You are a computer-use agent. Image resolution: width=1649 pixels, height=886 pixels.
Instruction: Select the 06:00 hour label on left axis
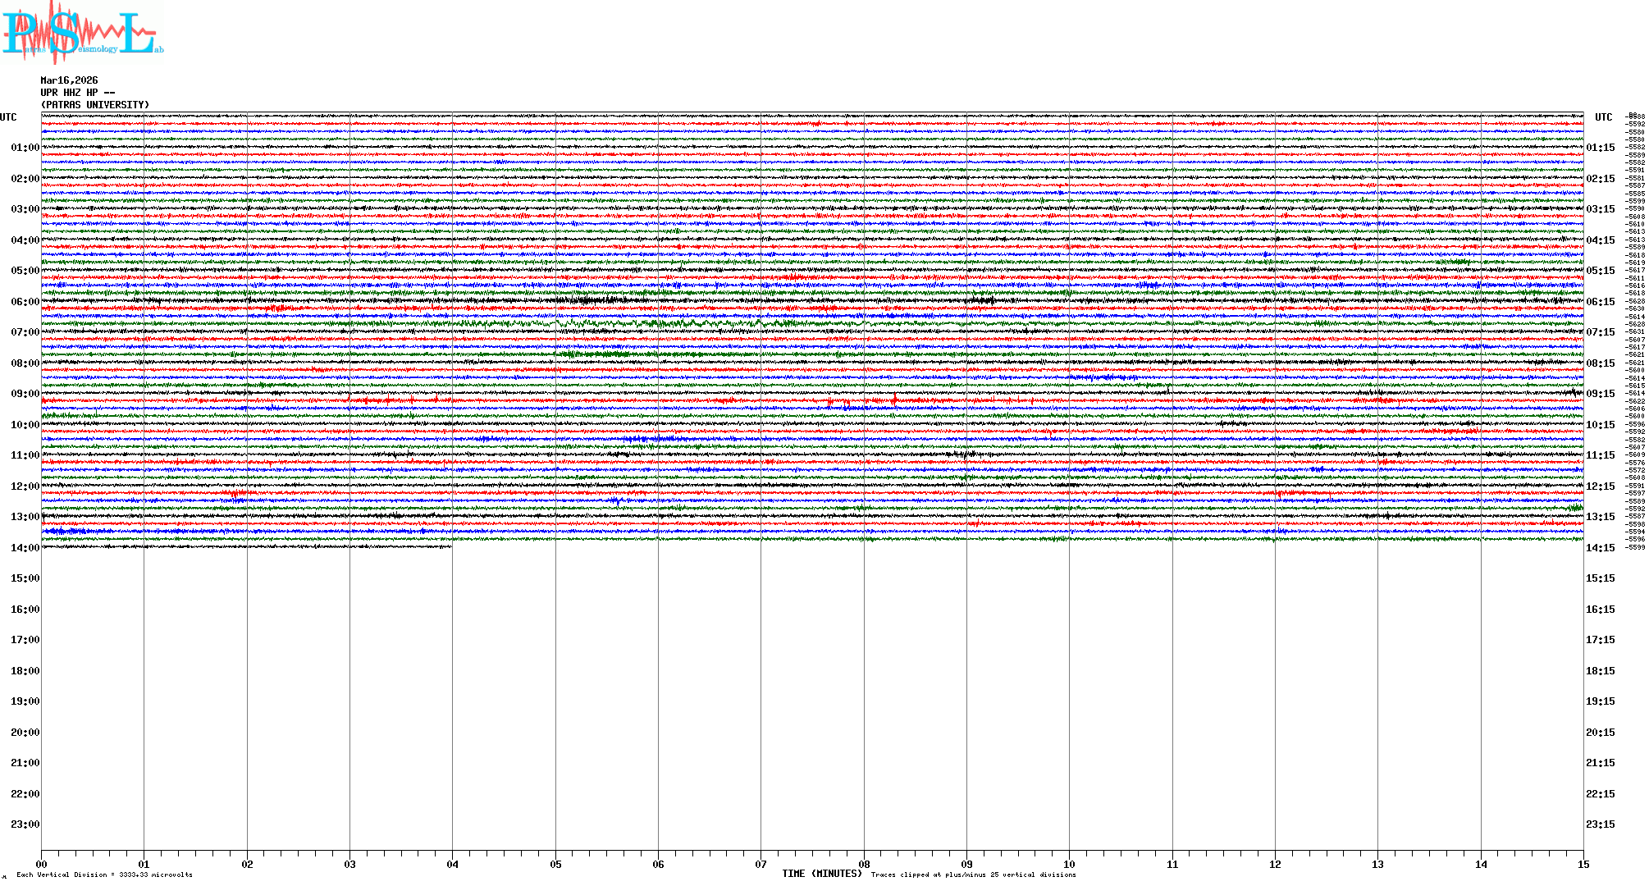coord(25,302)
